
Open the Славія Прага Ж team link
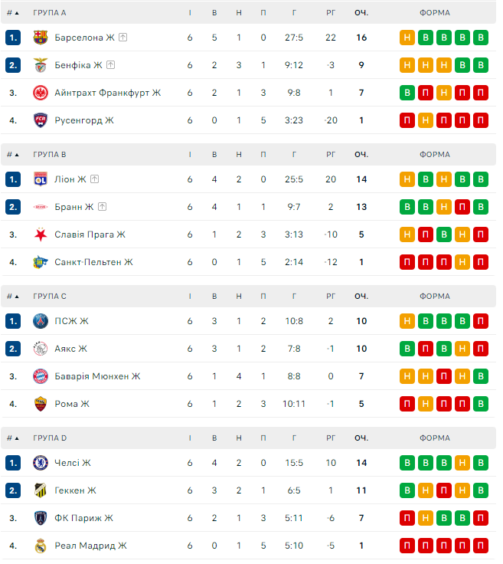tap(90, 234)
